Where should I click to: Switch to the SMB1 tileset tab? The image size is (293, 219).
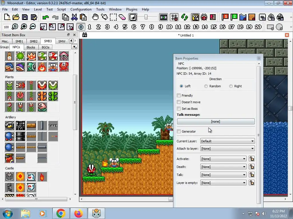(x=19, y=41)
